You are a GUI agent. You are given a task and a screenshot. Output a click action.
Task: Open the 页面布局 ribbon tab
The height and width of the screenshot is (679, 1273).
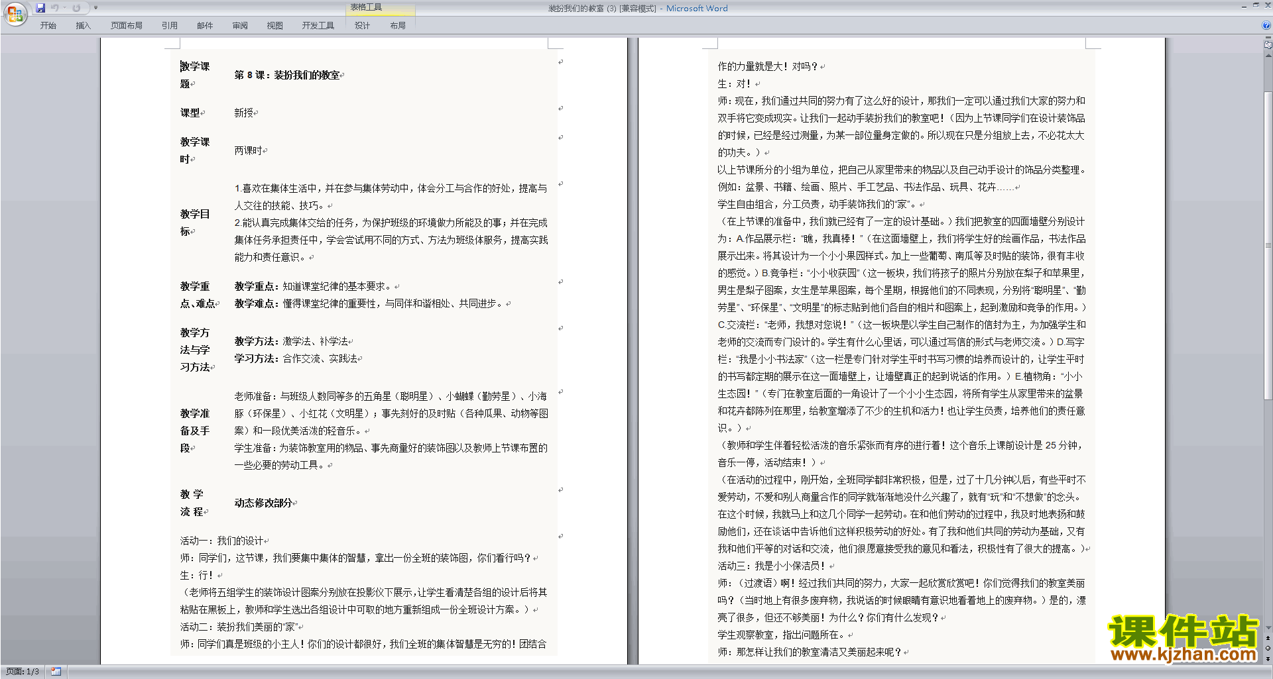pos(127,25)
